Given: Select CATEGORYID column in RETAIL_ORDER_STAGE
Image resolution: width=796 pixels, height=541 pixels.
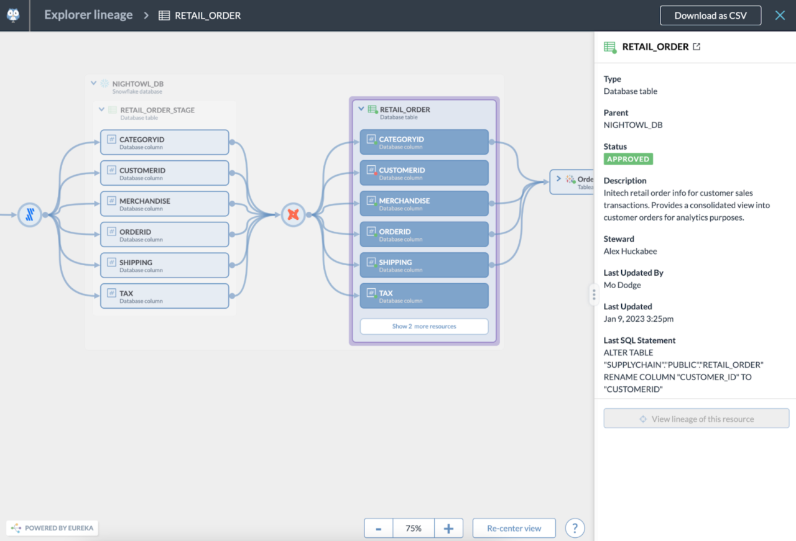Looking at the screenshot, I should click(x=165, y=142).
